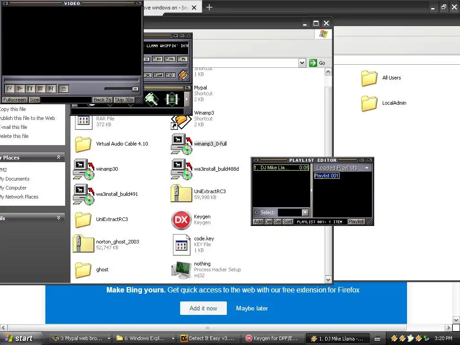
Task: Open the Sel menu in Playlist Editor
Action: click(x=277, y=222)
